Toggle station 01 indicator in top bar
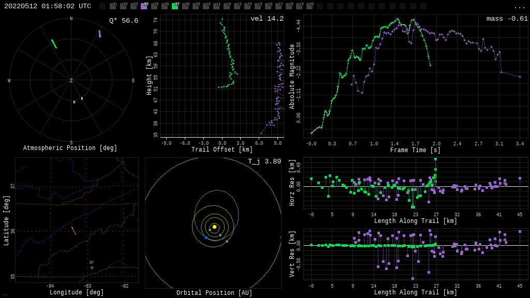The width and height of the screenshot is (530, 298). [x=113, y=6]
